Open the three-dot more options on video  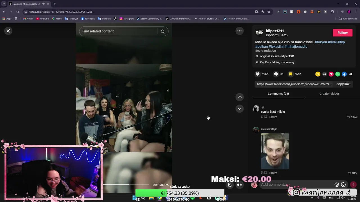pos(239,31)
